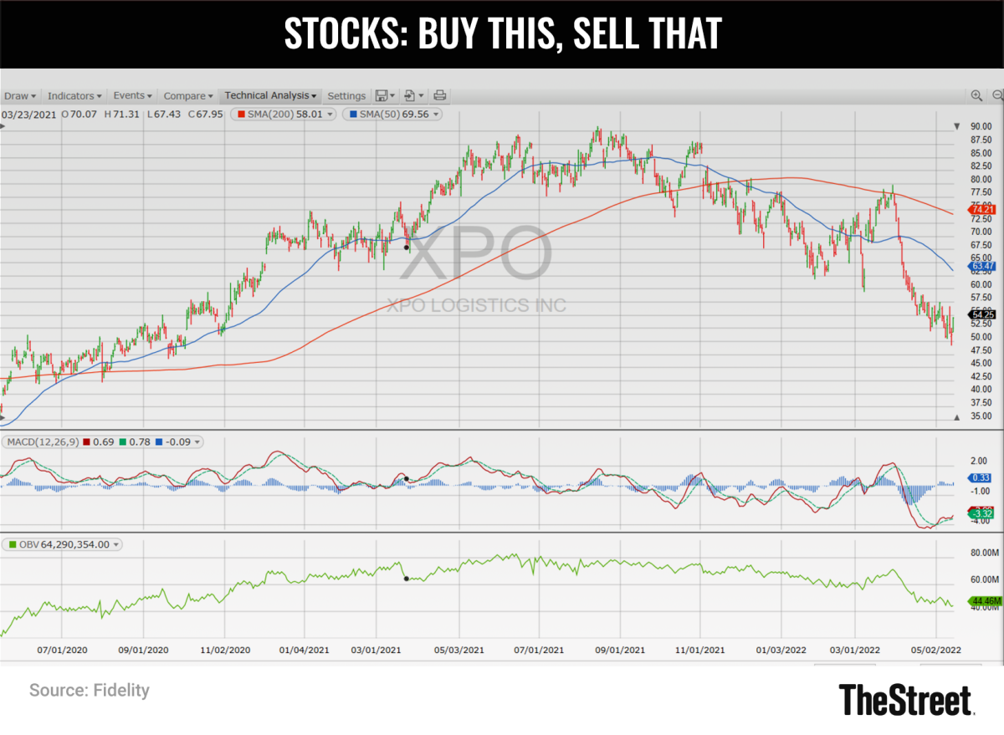The width and height of the screenshot is (1004, 735).
Task: Open the SMA(50) indicator options arrow
Action: click(x=436, y=114)
